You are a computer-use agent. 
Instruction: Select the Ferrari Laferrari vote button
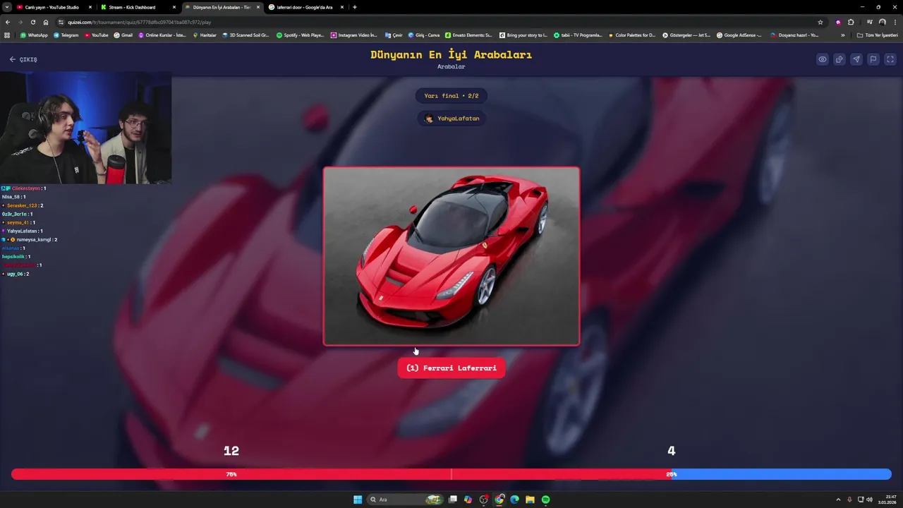[x=451, y=368]
